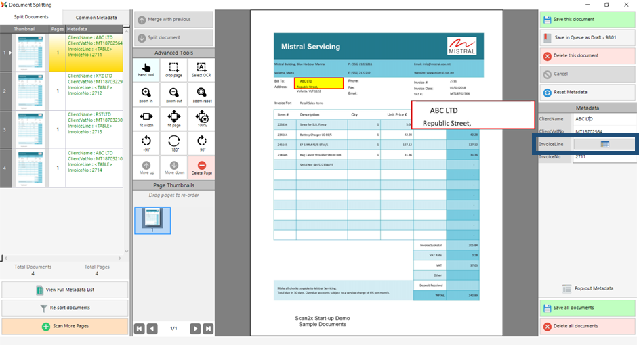Select the hand tool
The width and height of the screenshot is (639, 345).
(146, 70)
